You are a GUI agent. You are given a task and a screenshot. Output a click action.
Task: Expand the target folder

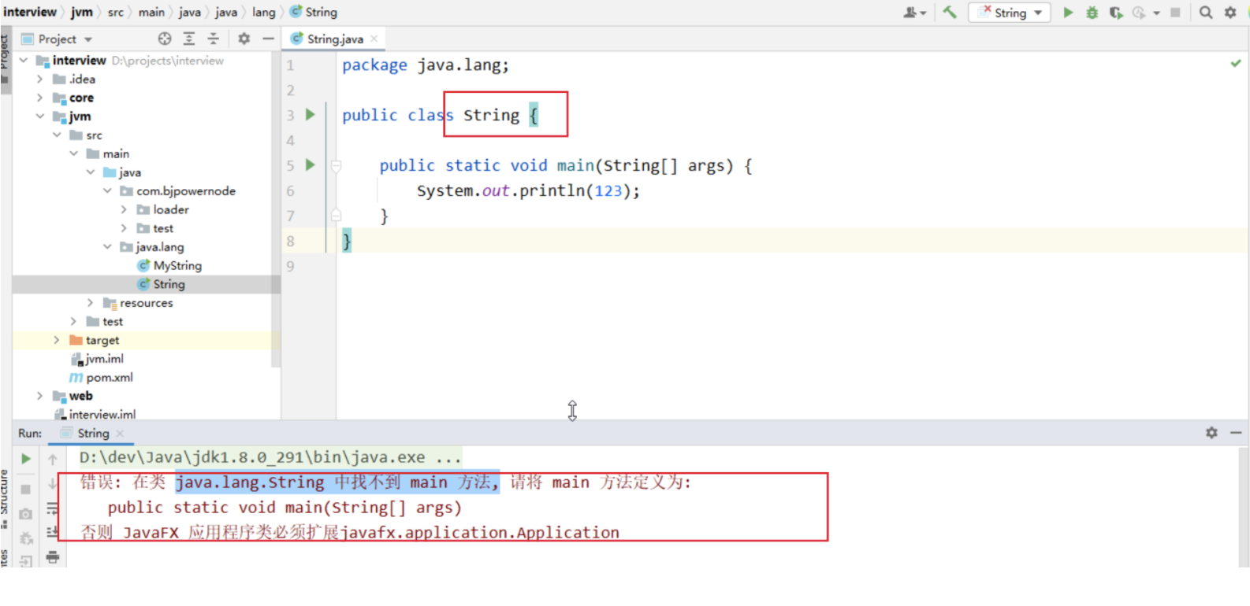point(57,340)
